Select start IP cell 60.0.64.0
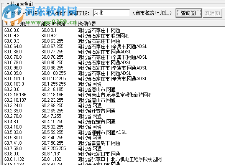 pyautogui.click(x=13, y=46)
